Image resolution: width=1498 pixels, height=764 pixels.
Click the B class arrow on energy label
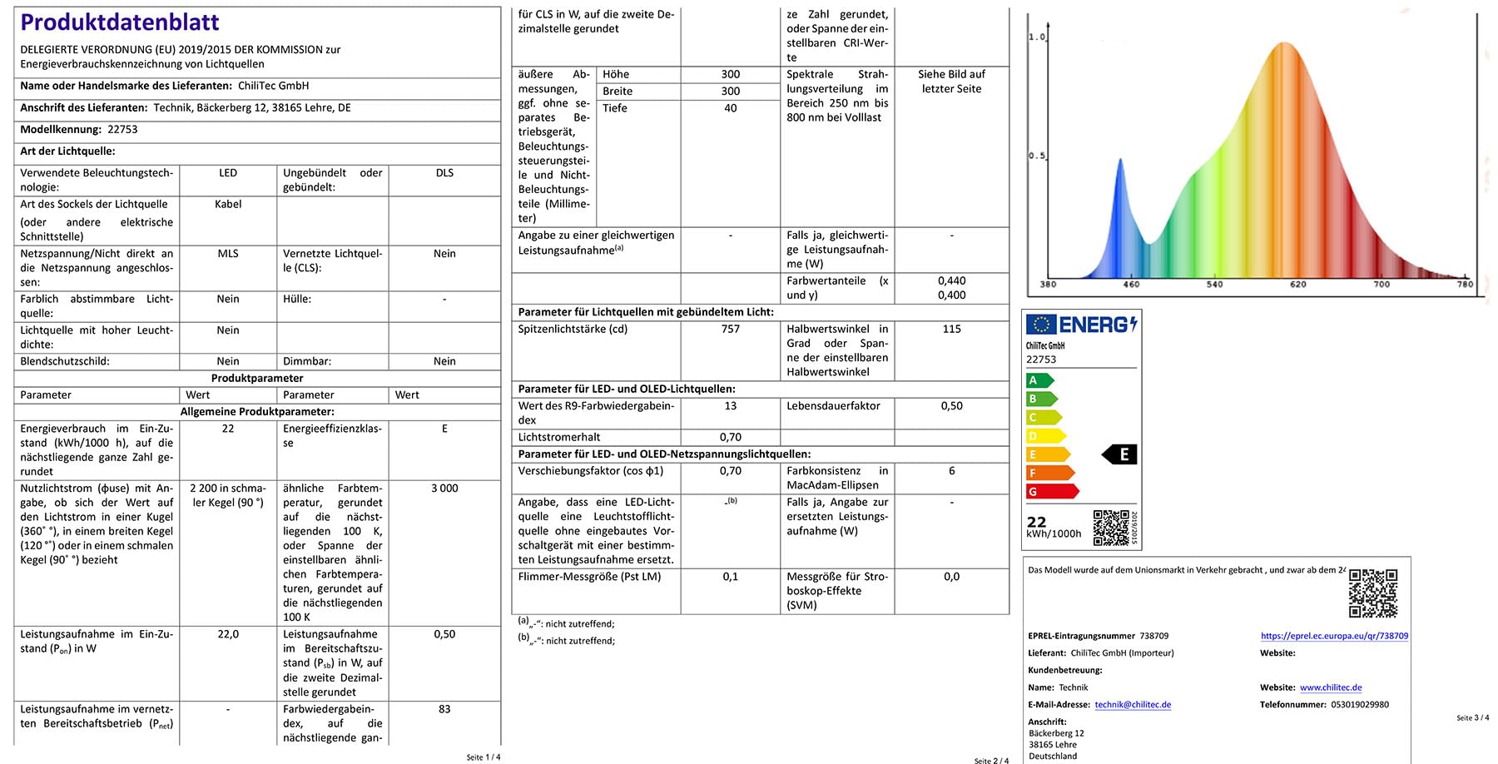click(1042, 399)
